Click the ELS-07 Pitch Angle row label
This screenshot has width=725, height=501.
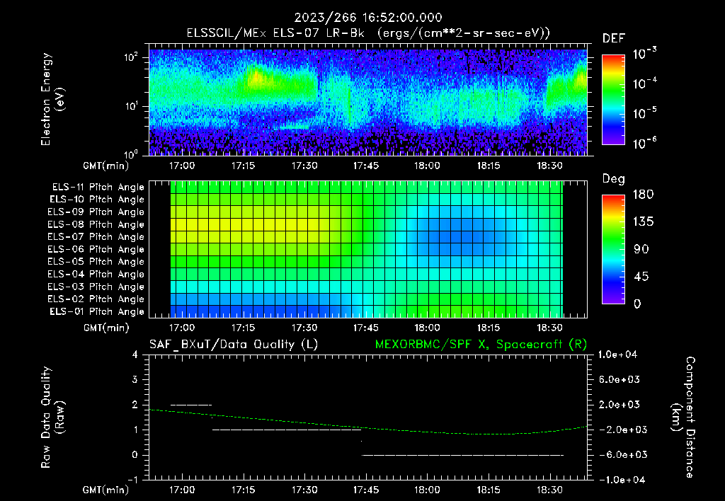pos(96,236)
